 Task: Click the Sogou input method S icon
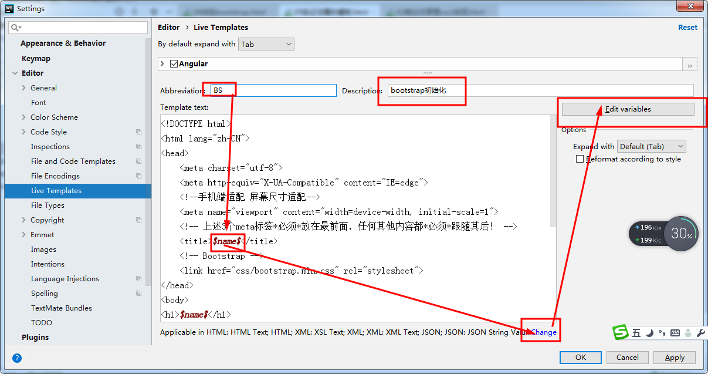pos(621,332)
